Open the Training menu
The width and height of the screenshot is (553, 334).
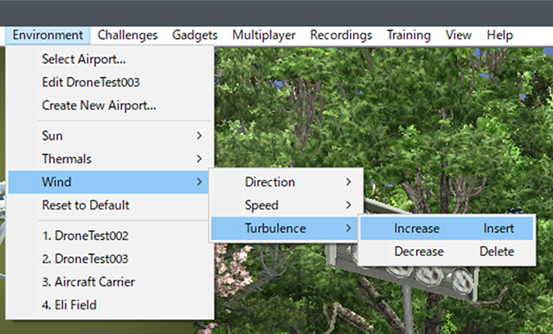pyautogui.click(x=408, y=35)
